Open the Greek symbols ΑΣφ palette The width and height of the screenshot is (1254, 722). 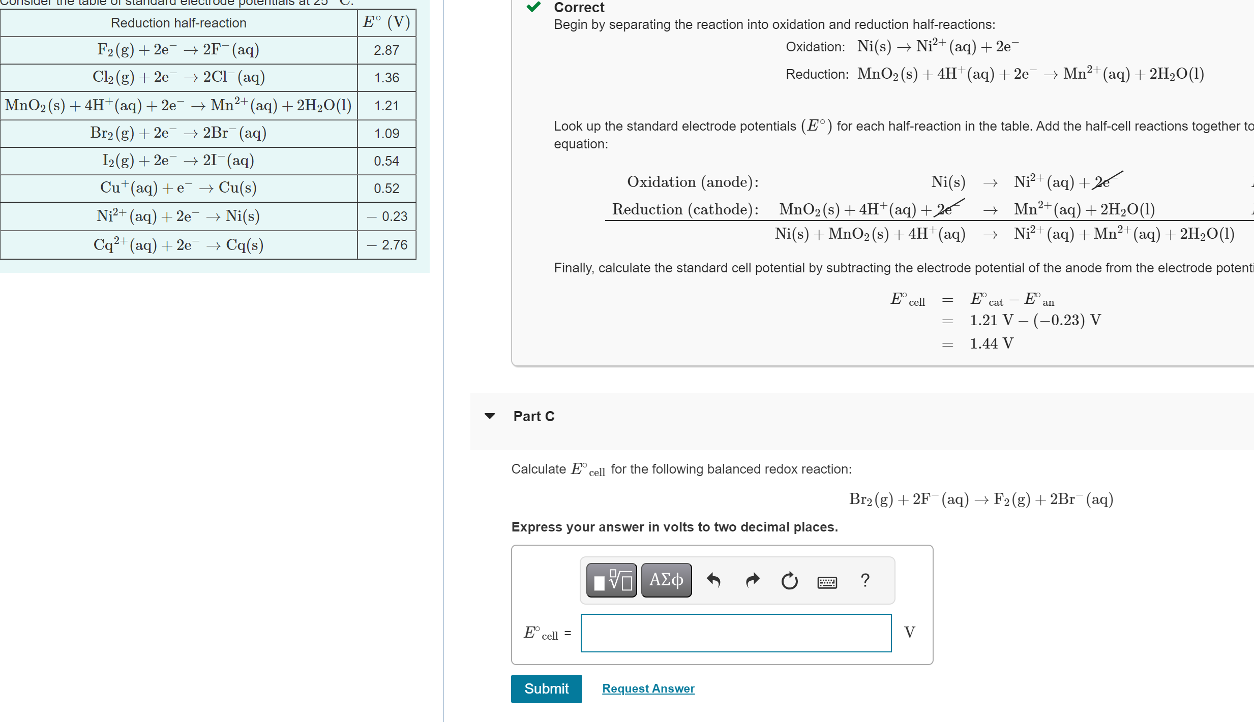point(666,580)
